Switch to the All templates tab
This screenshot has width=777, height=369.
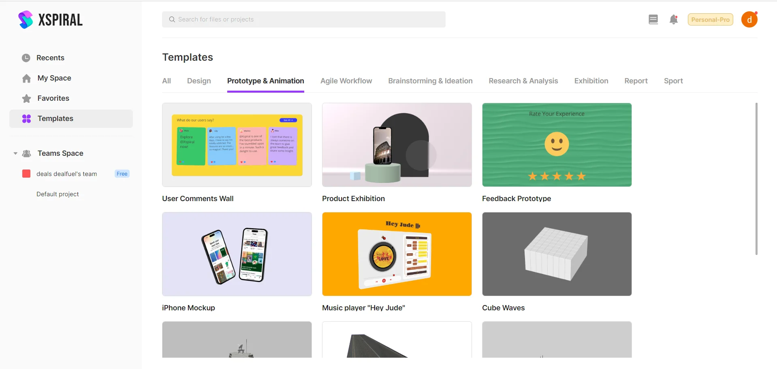pyautogui.click(x=166, y=81)
